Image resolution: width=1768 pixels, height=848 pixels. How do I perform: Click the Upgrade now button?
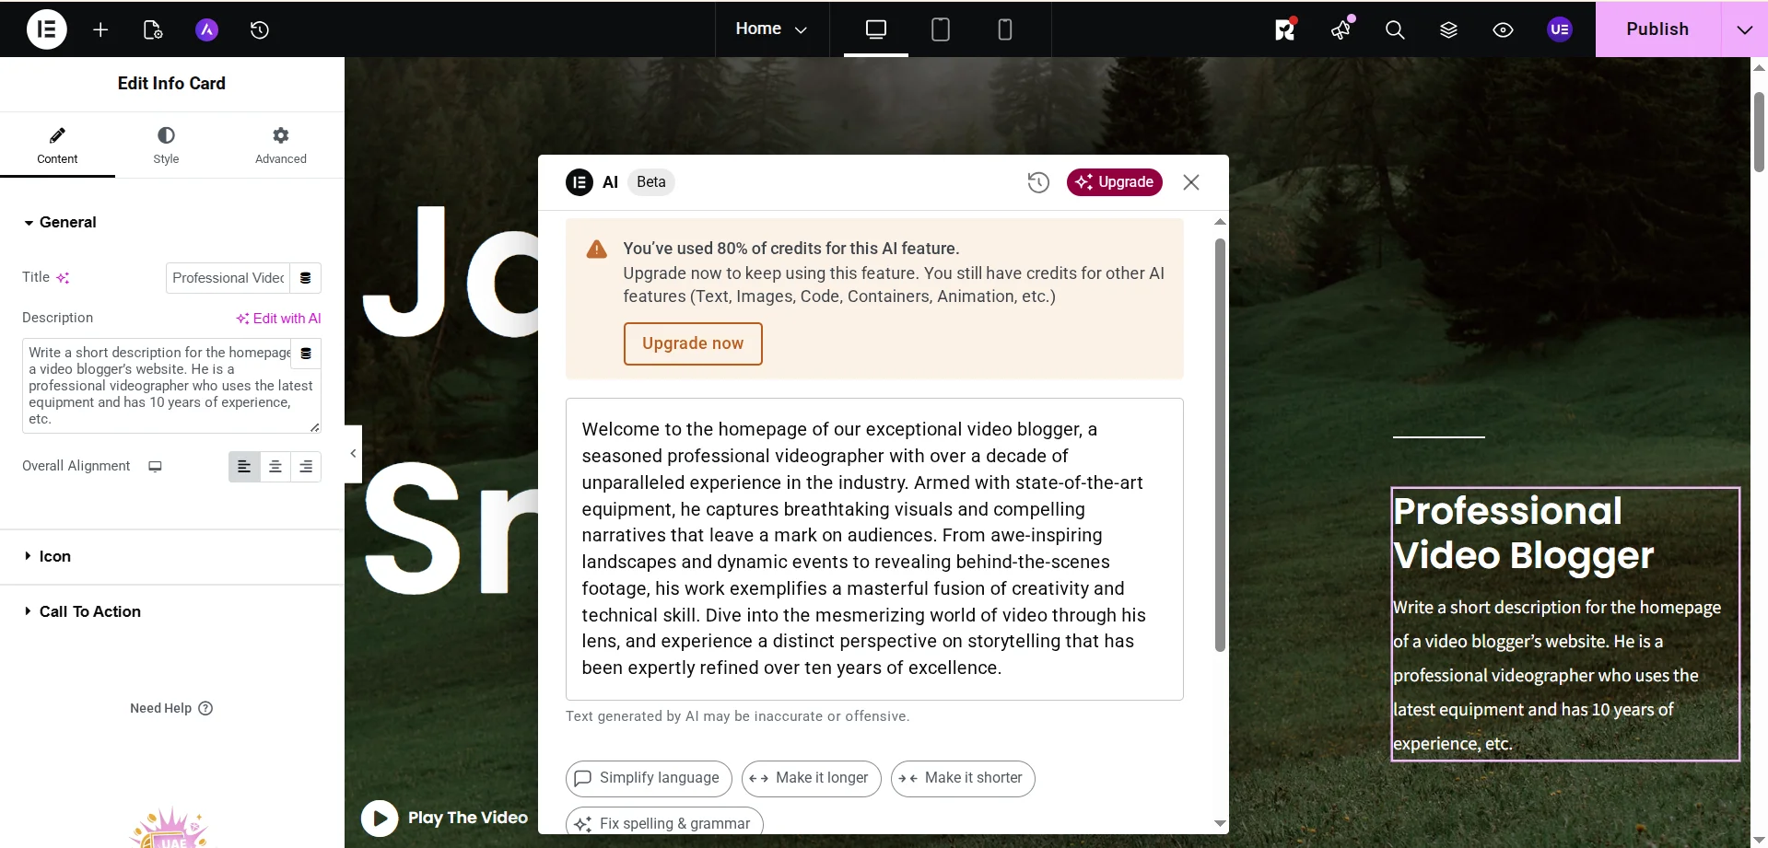pyautogui.click(x=693, y=343)
